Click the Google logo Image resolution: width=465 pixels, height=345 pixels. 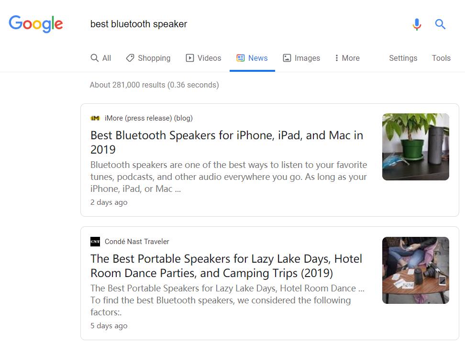35,24
